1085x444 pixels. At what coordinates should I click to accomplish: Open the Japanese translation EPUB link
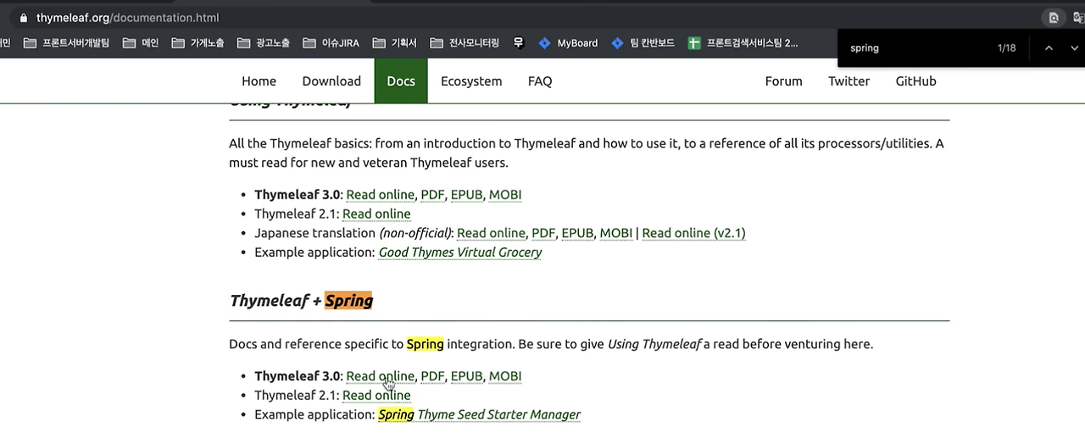[577, 233]
